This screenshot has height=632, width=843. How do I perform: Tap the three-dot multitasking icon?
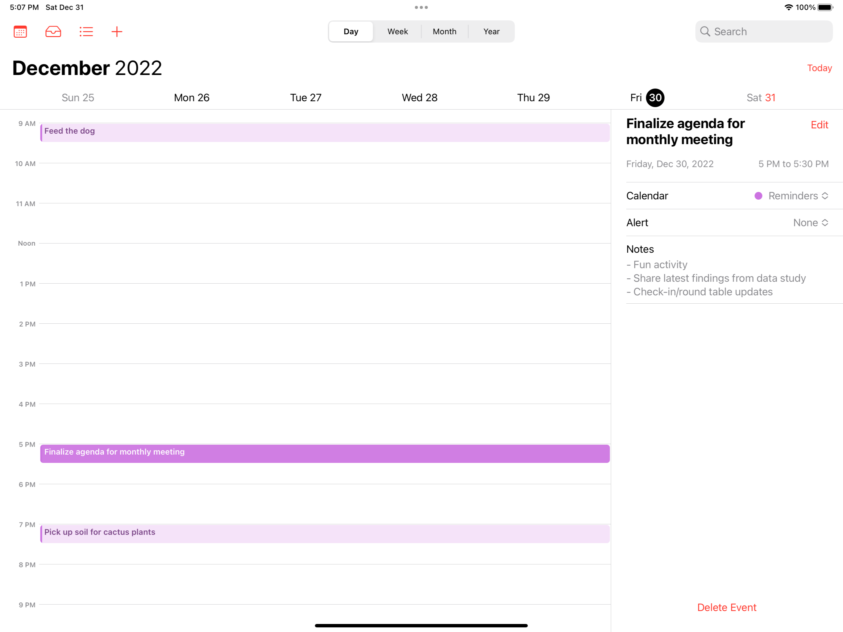pyautogui.click(x=421, y=7)
